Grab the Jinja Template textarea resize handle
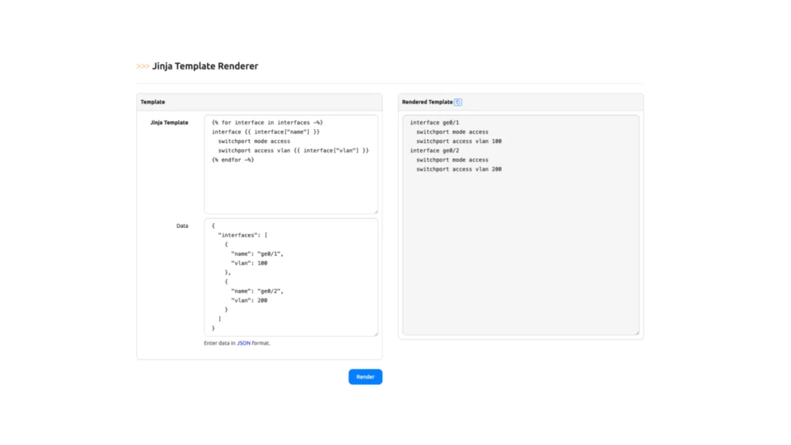 375,212
